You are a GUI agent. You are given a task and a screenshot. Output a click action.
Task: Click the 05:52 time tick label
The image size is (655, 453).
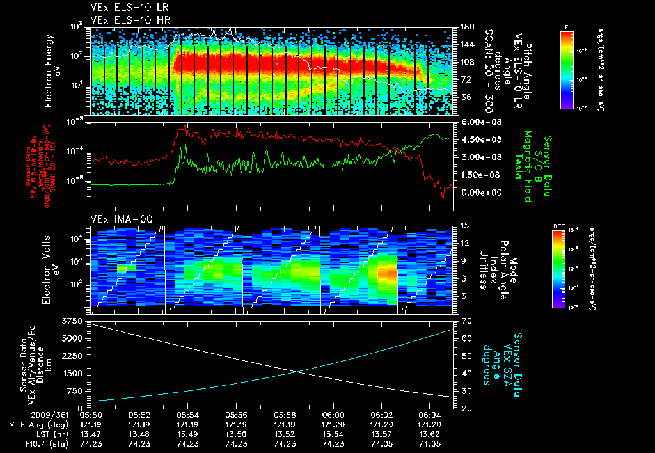click(x=139, y=415)
